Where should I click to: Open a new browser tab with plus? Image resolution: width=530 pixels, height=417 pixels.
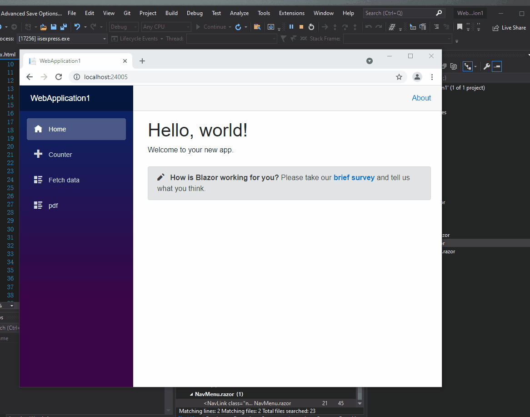(142, 61)
